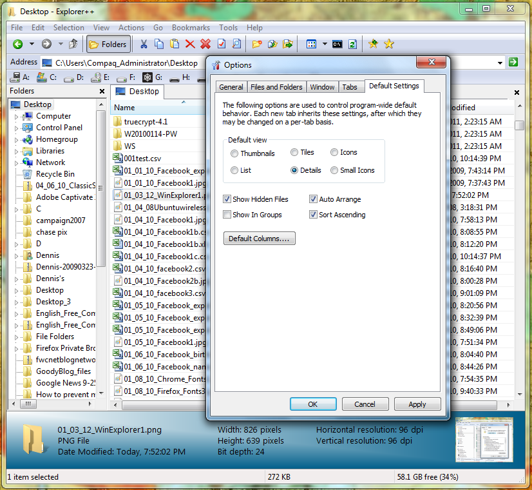The width and height of the screenshot is (532, 490).
Task: Click the Copy icon
Action: click(x=159, y=44)
